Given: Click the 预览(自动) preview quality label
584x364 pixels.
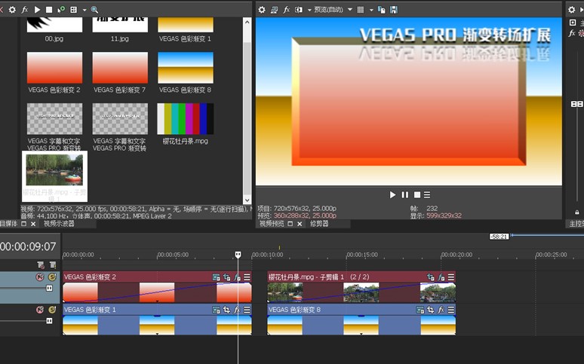Looking at the screenshot, I should 328,10.
